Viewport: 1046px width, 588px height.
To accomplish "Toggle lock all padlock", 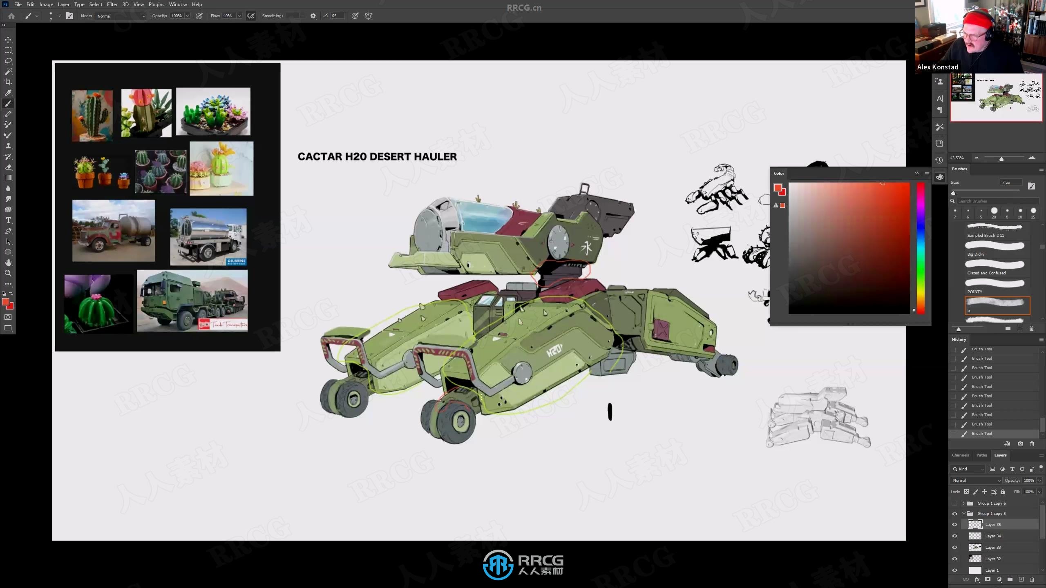I will pyautogui.click(x=1002, y=492).
